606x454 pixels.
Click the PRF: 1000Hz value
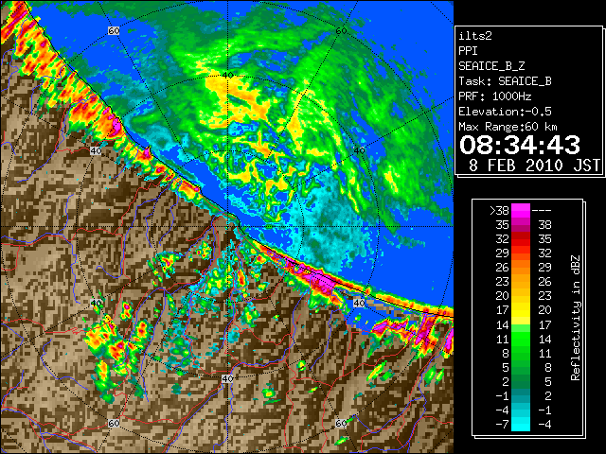(495, 96)
